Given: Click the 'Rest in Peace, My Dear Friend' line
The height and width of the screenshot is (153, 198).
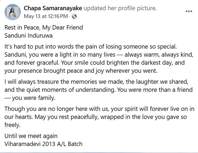Looking at the screenshot, I should point(44,28).
